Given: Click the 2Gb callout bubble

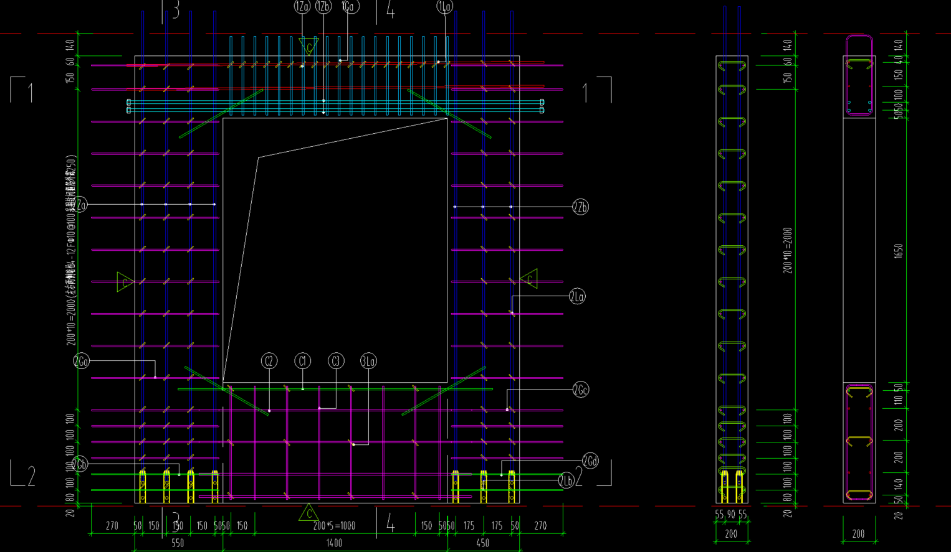Looking at the screenshot, I should tap(80, 464).
